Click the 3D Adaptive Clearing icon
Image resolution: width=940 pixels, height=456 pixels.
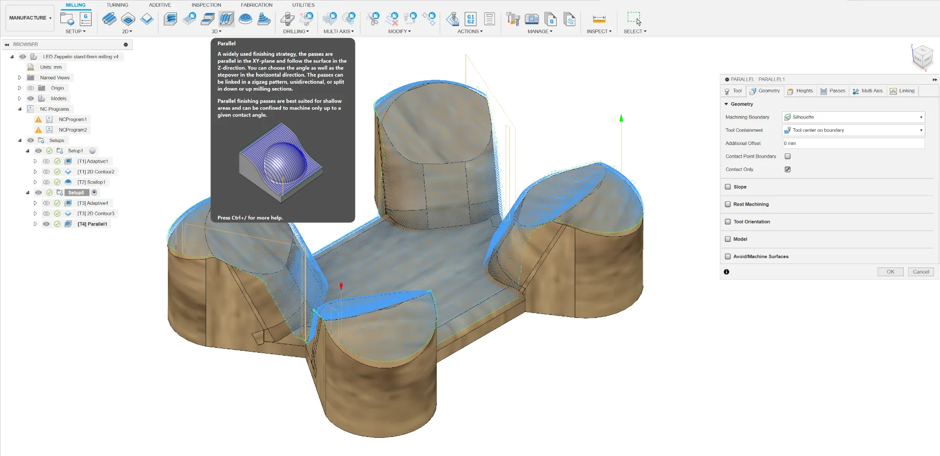tap(170, 19)
